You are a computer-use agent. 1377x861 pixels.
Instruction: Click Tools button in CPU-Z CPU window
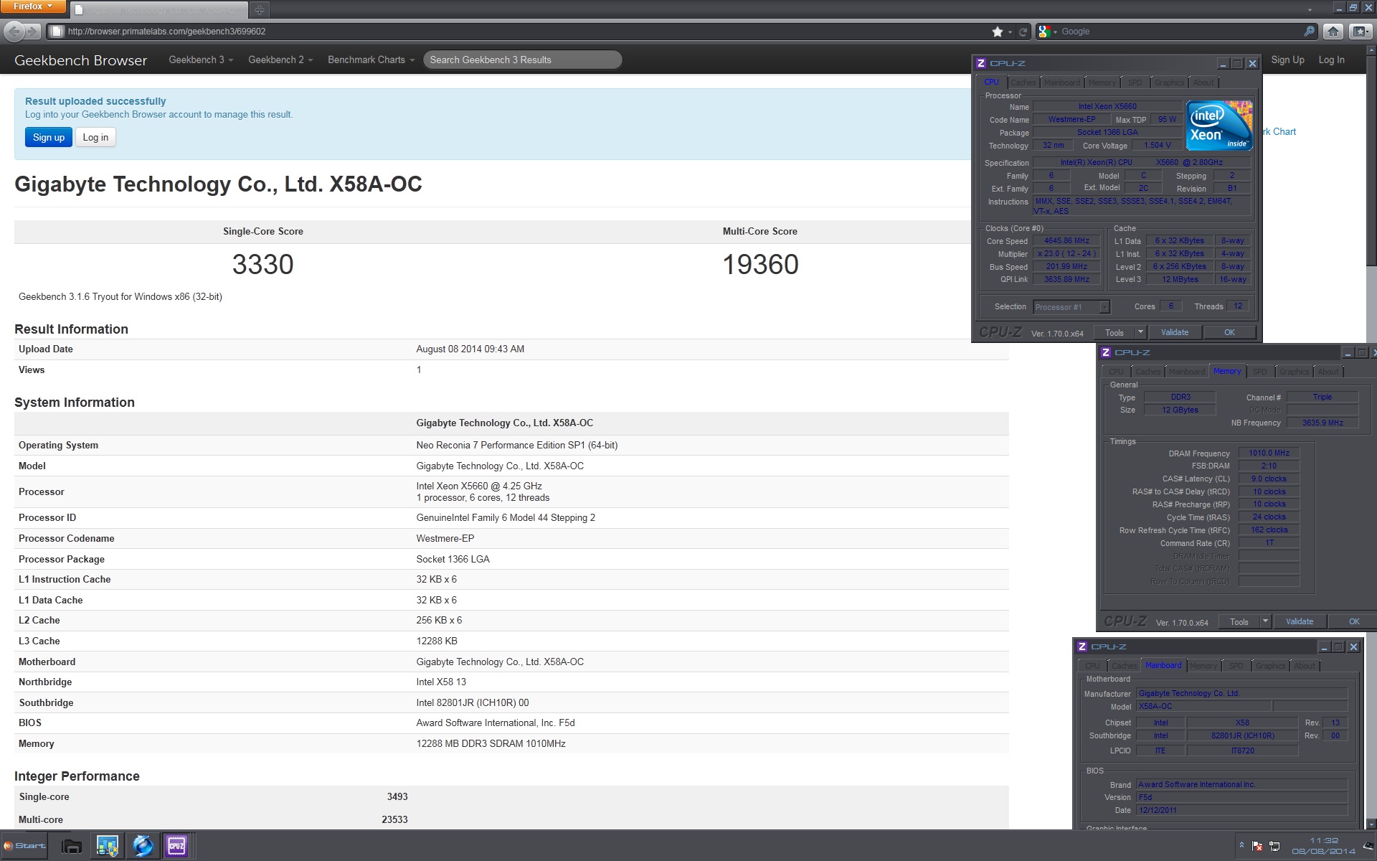pos(1115,332)
